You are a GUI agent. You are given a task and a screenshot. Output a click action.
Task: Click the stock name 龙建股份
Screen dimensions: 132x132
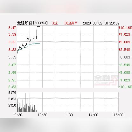24,23
